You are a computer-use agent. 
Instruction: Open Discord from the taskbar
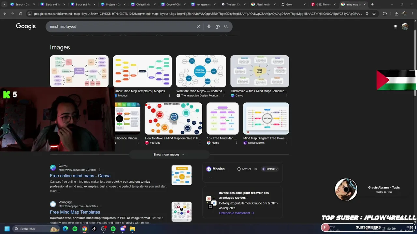pos(123,229)
